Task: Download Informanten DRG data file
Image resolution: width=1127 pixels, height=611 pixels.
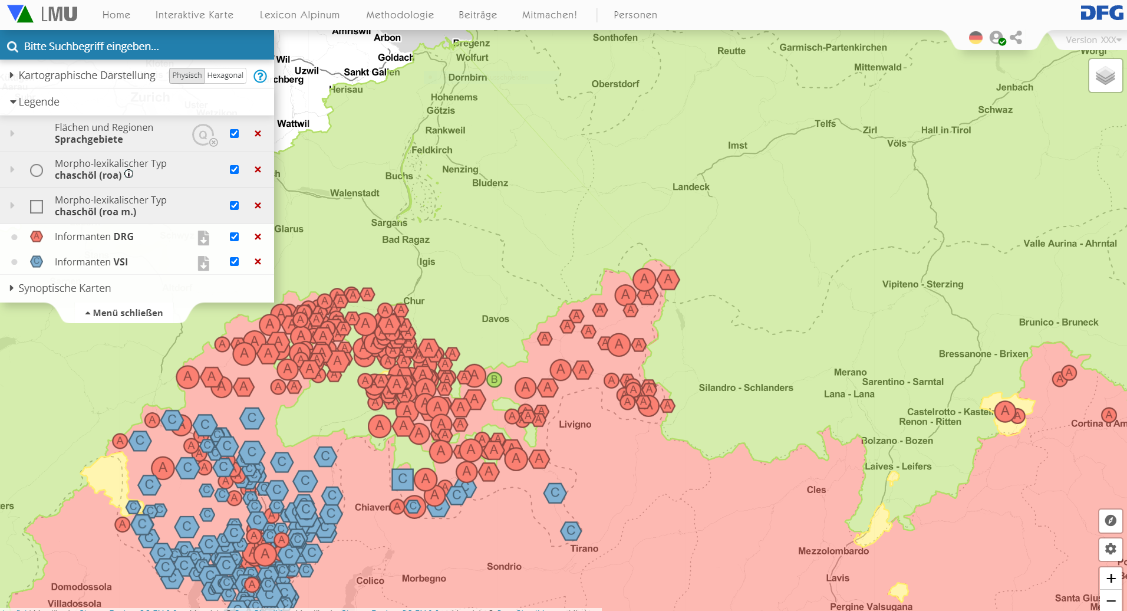Action: (203, 237)
